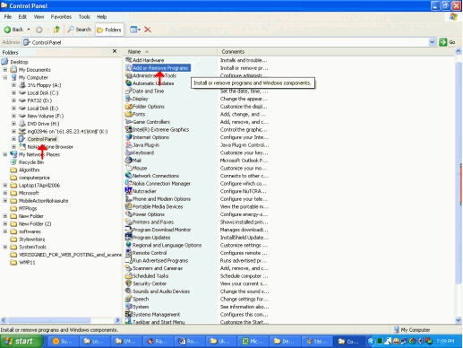Click the Start button on taskbar
The width and height of the screenshot is (463, 348).
21,341
